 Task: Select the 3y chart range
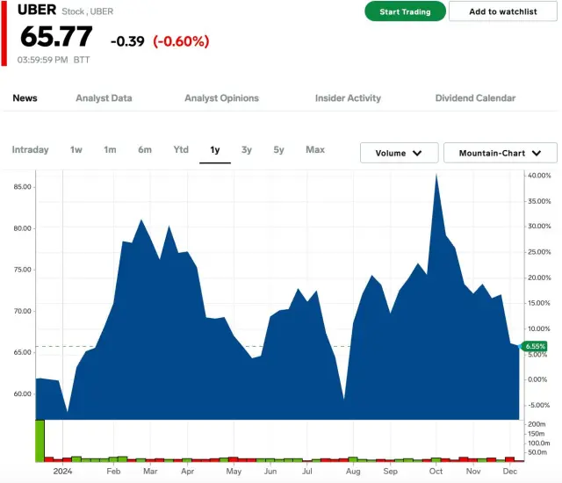click(x=247, y=150)
